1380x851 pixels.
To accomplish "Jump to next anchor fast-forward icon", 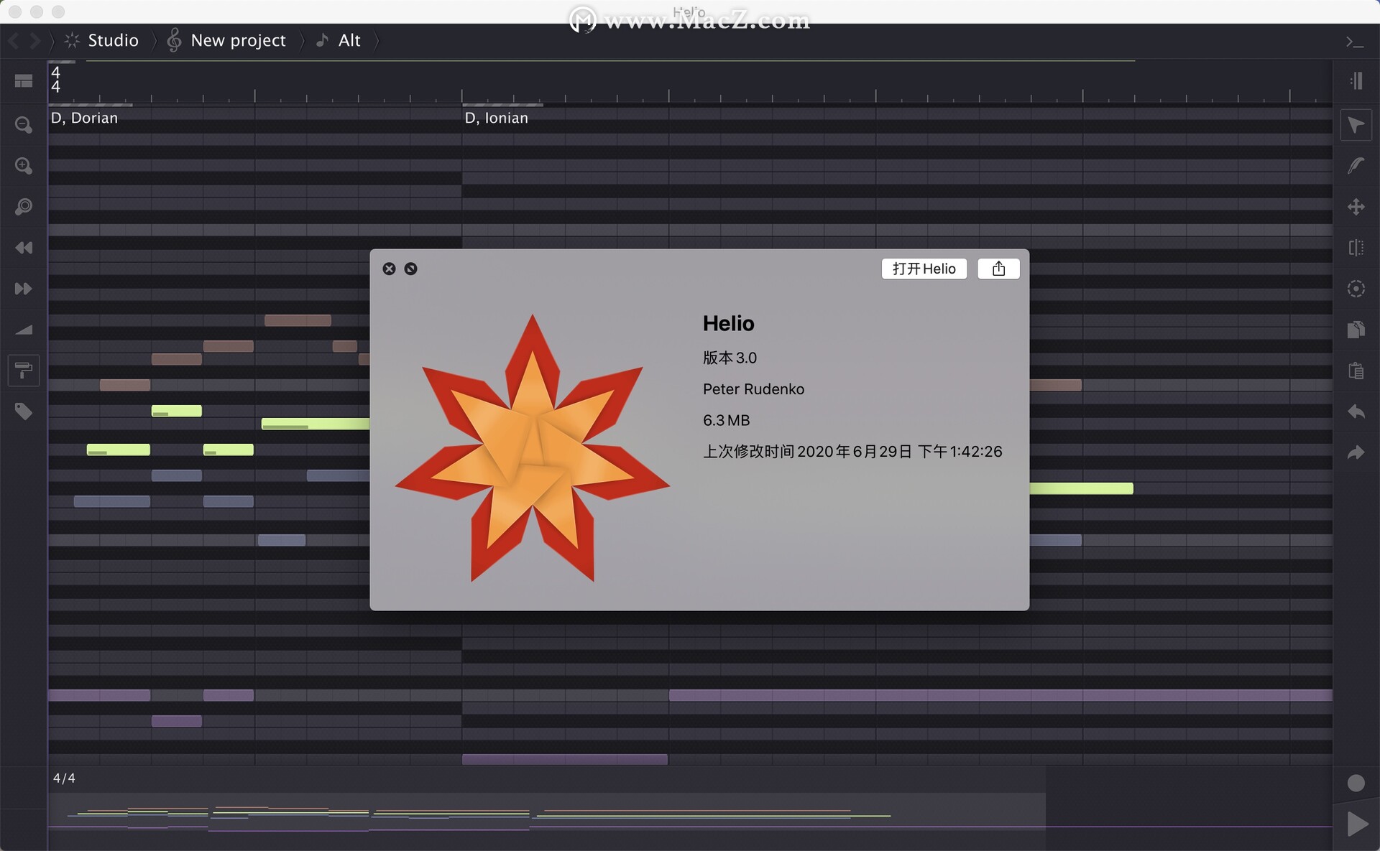I will (24, 289).
